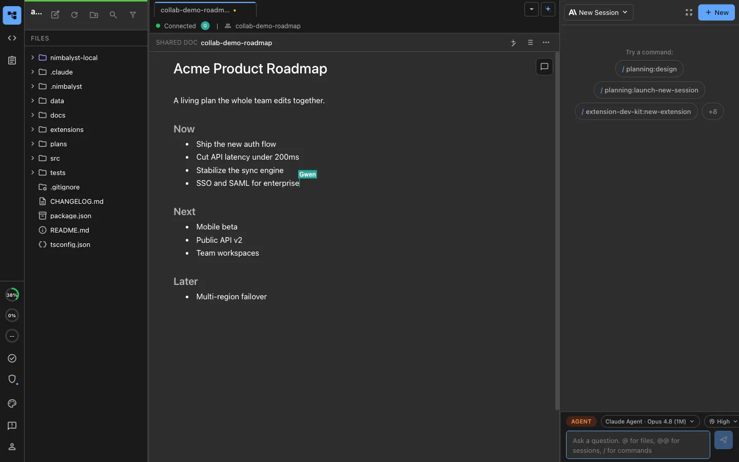
Task: Open the High effort dropdown
Action: pos(723,421)
